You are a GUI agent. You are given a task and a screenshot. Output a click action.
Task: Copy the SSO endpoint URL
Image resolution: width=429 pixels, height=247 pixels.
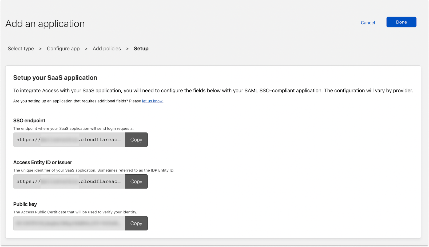tap(136, 139)
